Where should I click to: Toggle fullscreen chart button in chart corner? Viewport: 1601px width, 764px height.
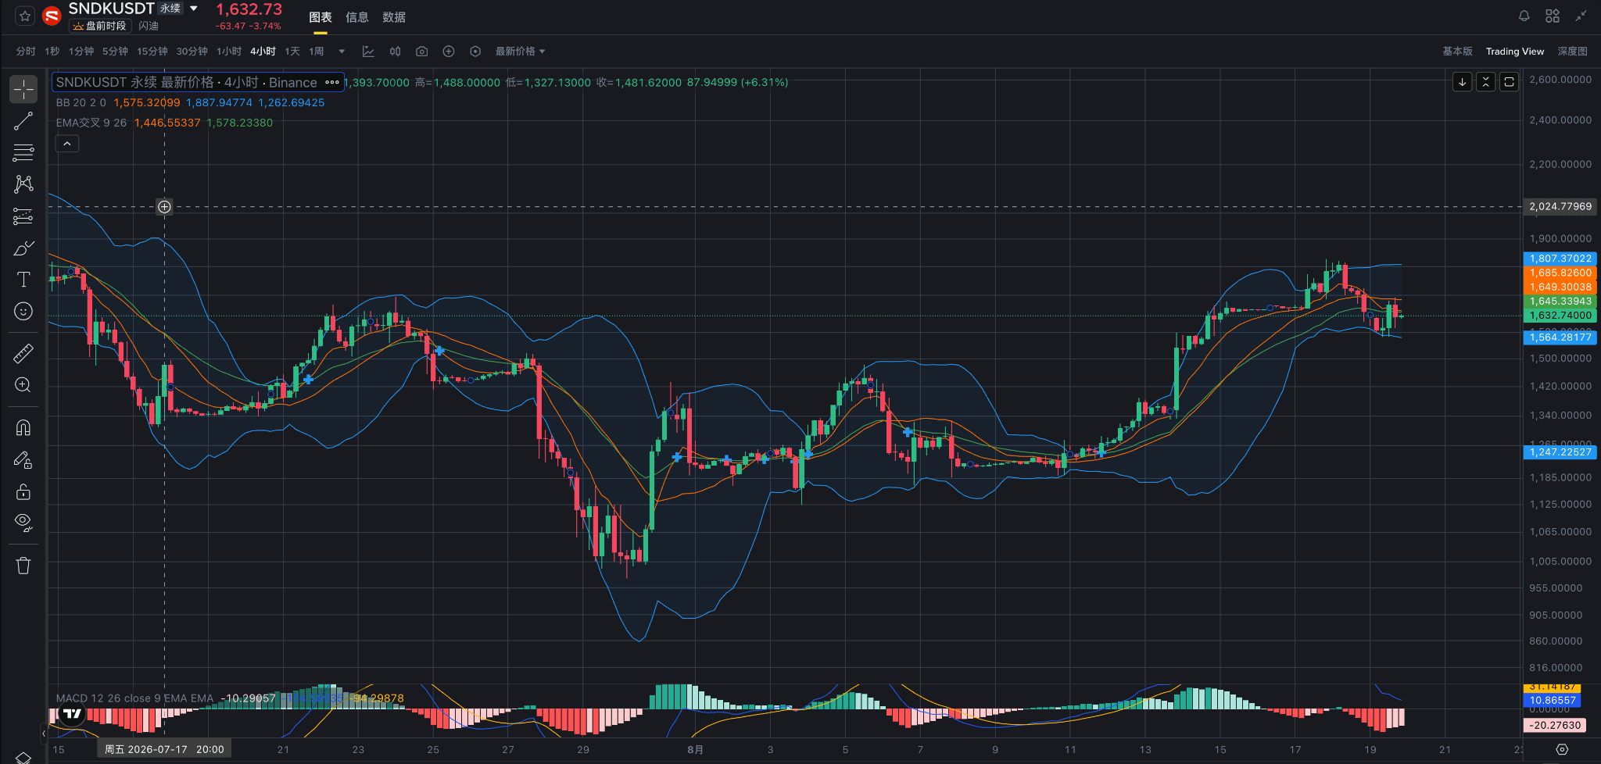1509,81
